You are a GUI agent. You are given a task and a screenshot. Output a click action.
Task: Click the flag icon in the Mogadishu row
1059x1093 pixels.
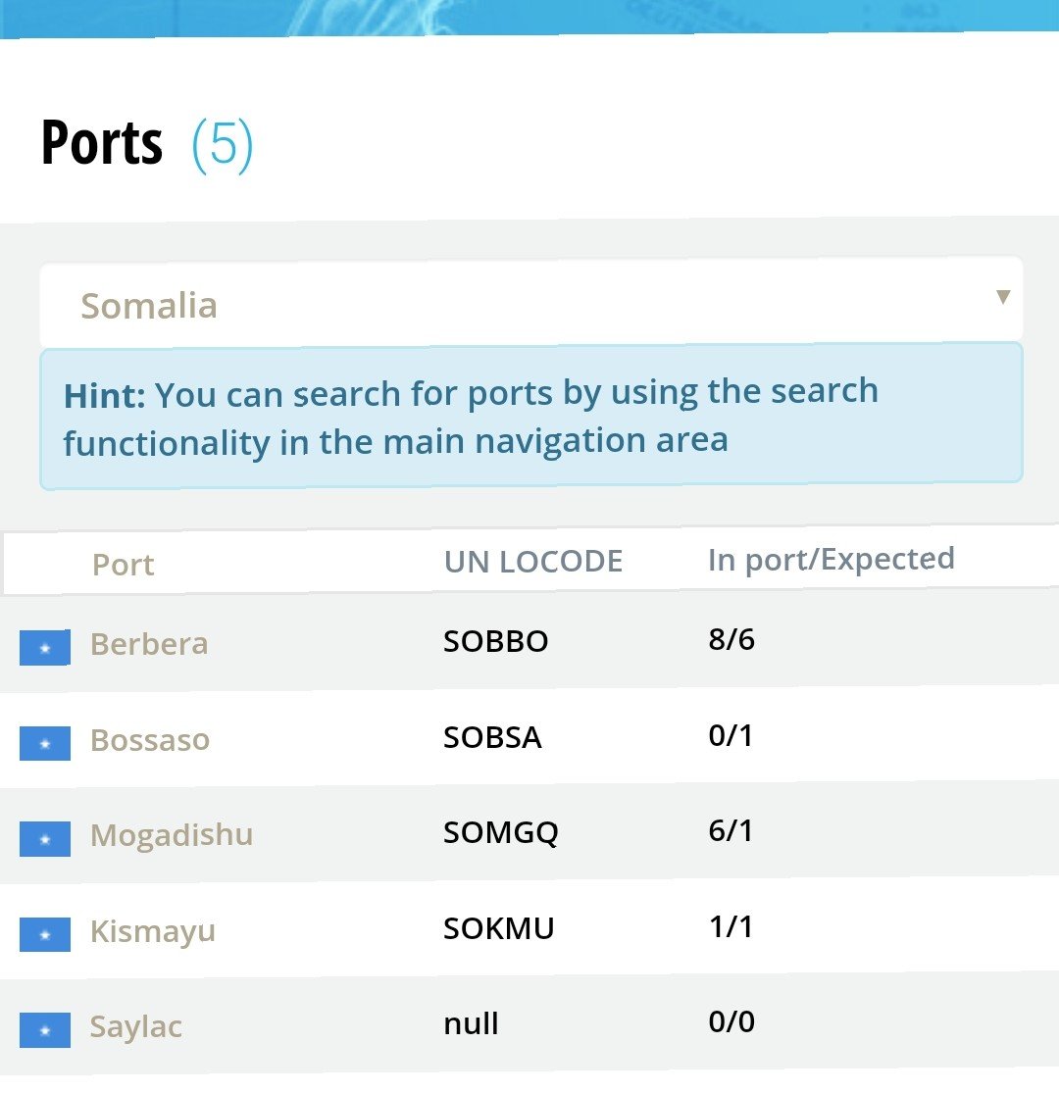point(45,839)
